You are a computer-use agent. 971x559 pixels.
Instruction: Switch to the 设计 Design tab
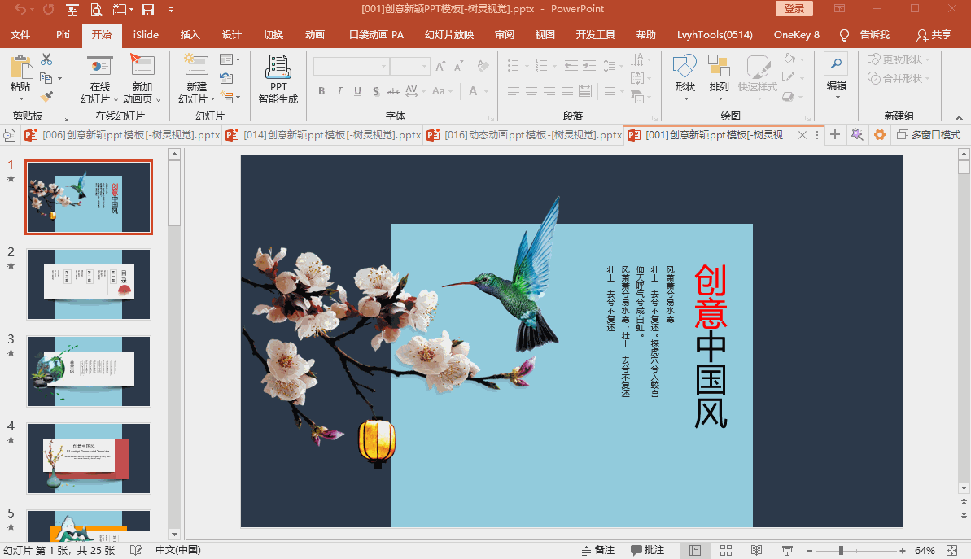232,35
